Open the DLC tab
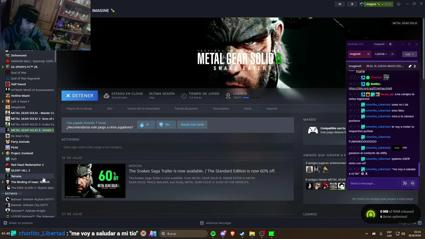The height and width of the screenshot is (239, 425). point(110,109)
